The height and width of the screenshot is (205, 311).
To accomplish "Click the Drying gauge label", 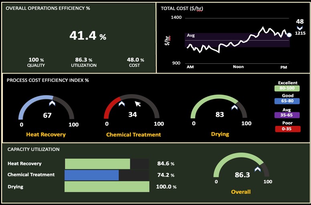I will 220,134.
